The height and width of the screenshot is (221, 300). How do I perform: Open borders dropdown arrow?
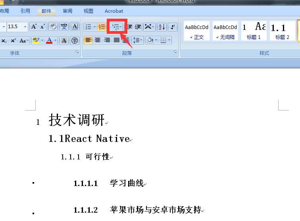click(x=169, y=40)
